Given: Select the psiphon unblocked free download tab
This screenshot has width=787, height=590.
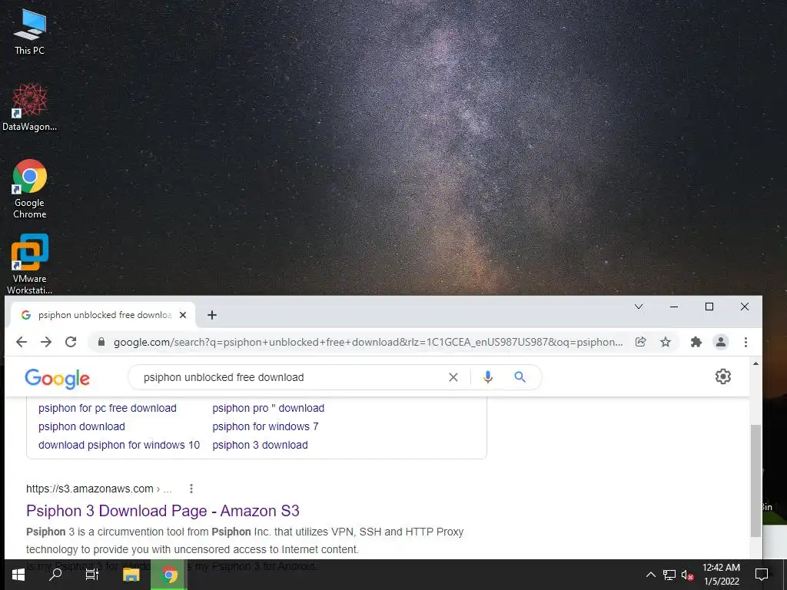Looking at the screenshot, I should 103,315.
